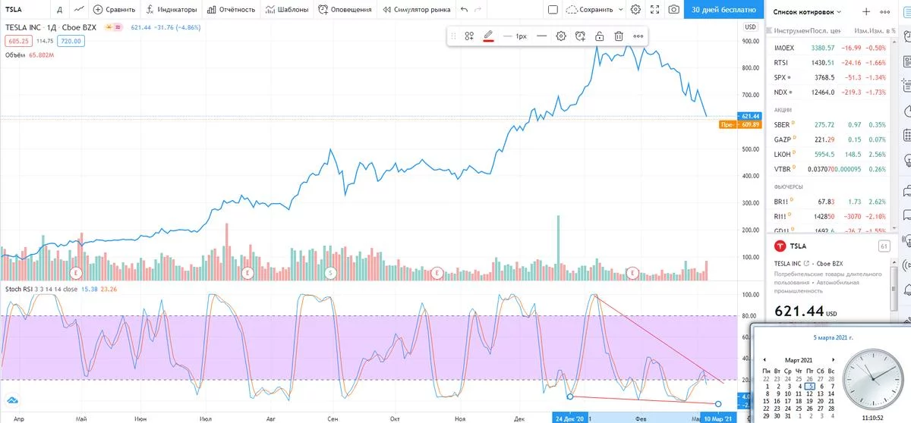Select LKOH in the watchlist
Image resolution: width=911 pixels, height=423 pixels.
pyautogui.click(x=830, y=154)
